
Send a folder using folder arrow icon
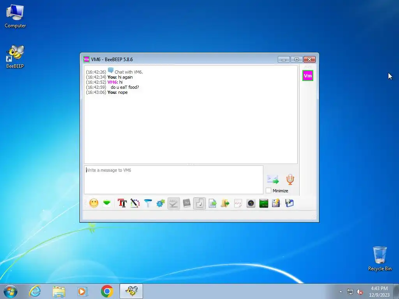[x=225, y=203]
